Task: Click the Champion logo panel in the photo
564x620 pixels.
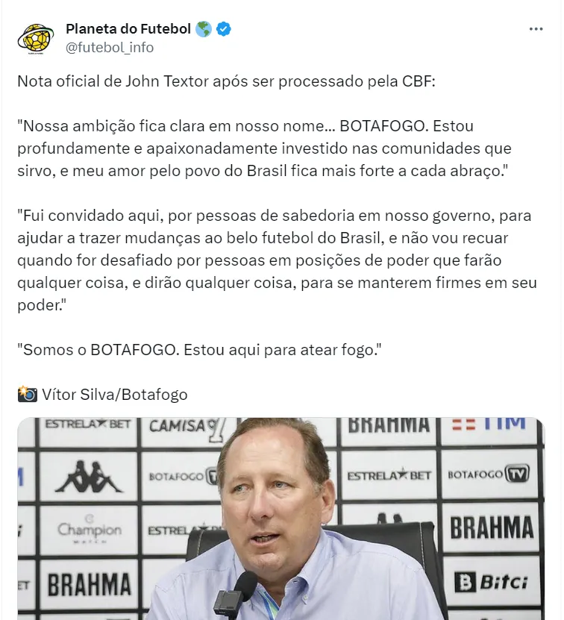Action: point(90,530)
